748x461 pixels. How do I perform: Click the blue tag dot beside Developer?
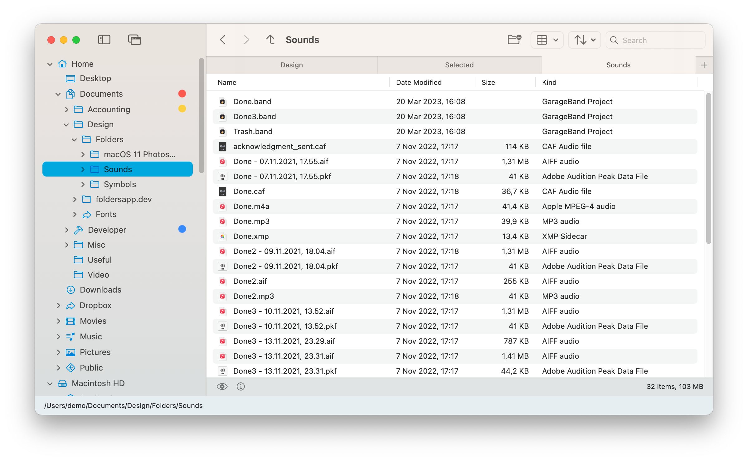(x=182, y=229)
